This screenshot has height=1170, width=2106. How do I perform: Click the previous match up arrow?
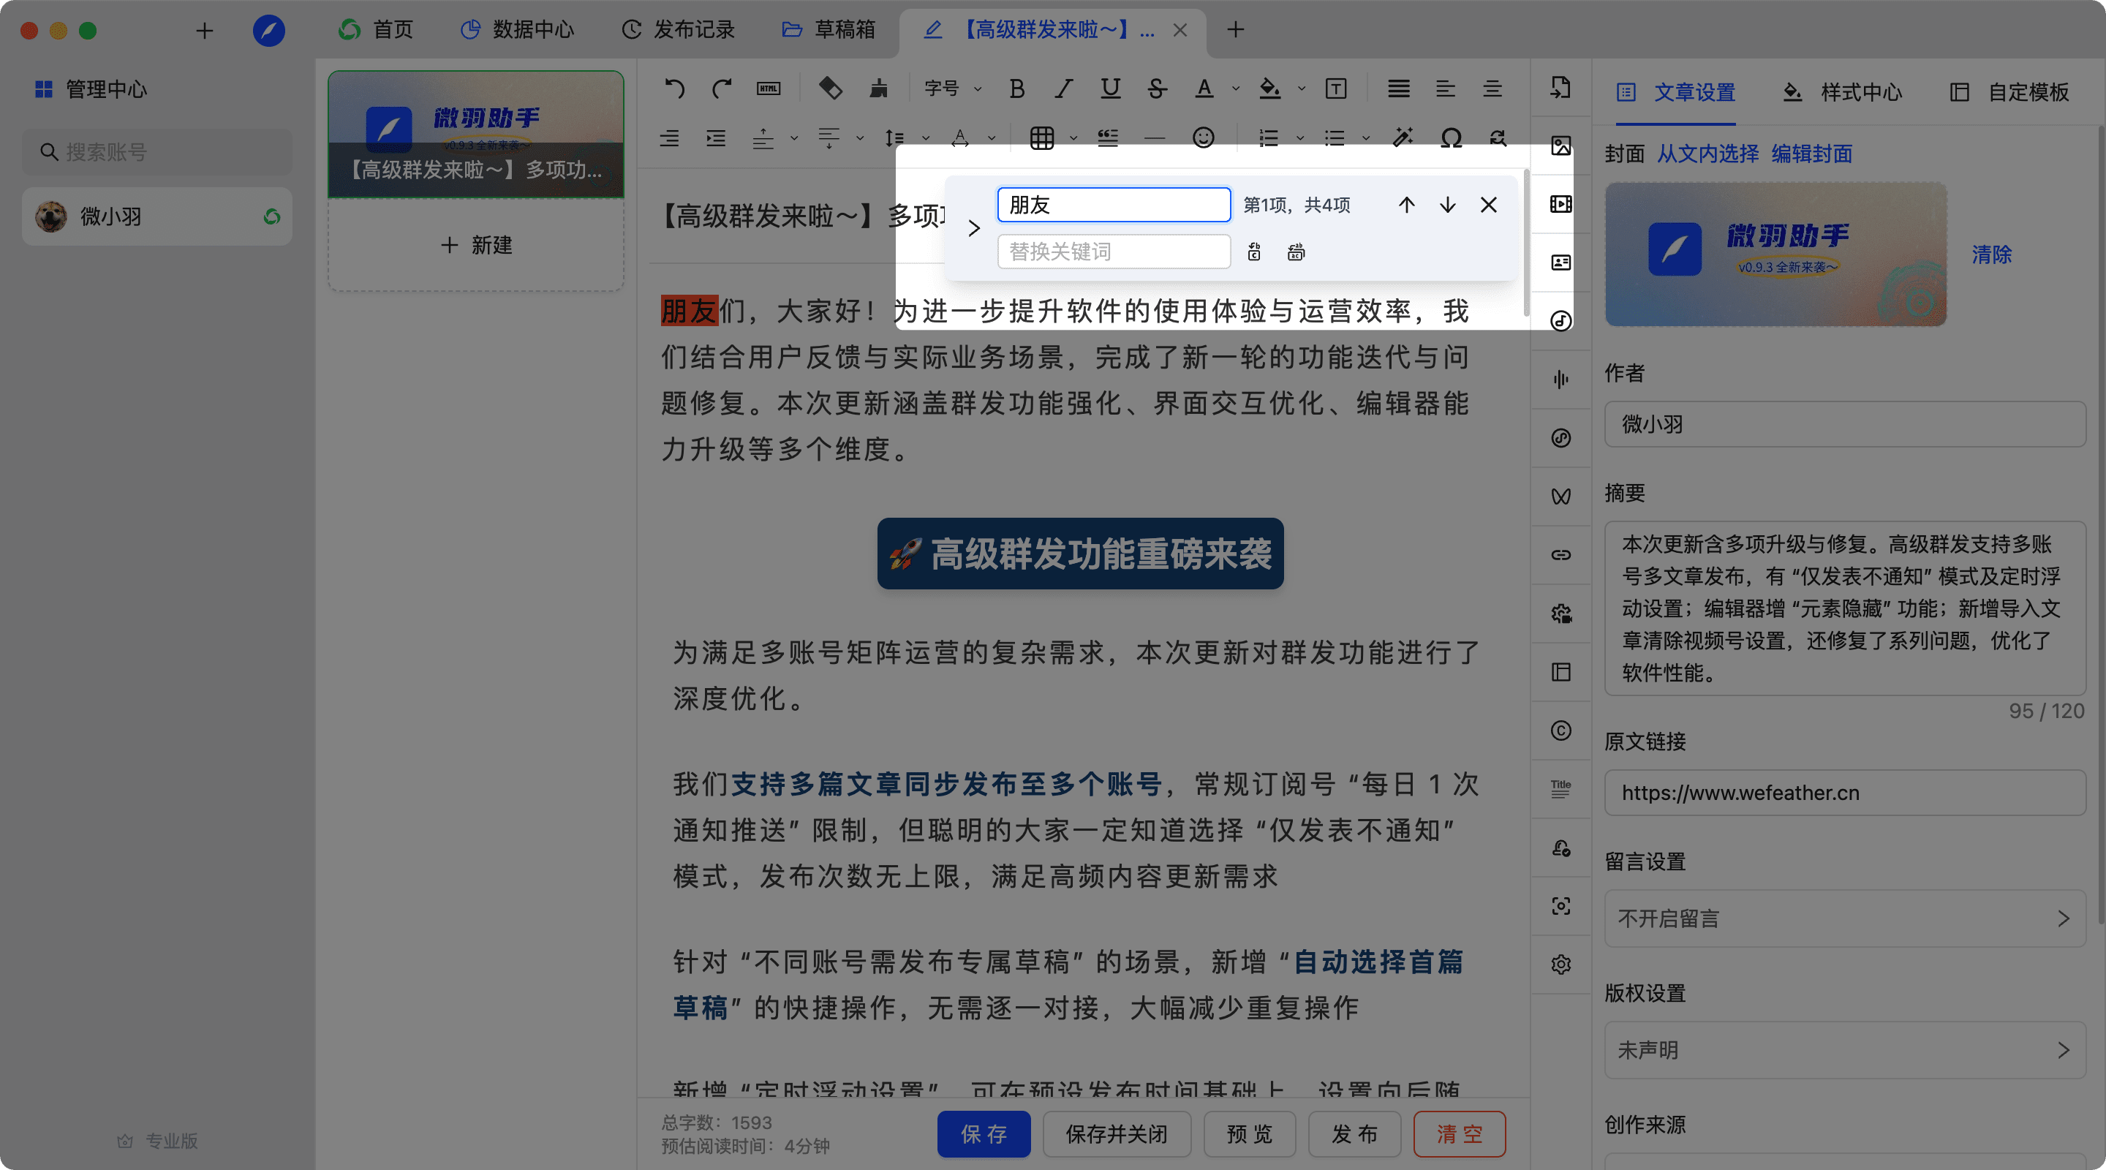pos(1406,205)
